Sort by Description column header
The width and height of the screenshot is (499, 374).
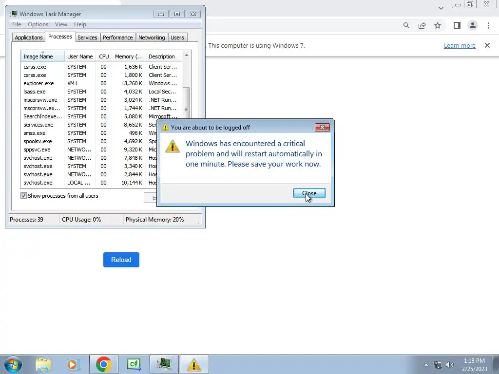coord(164,56)
